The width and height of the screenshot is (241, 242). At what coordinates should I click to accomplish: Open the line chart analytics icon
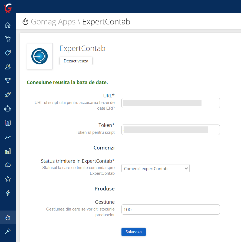[x=8, y=137]
